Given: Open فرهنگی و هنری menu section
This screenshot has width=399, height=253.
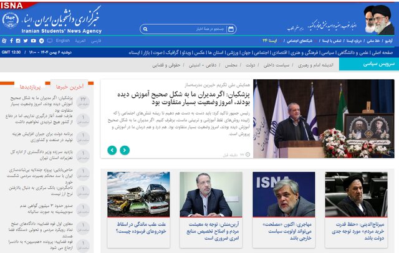Looking at the screenshot, I should click(304, 52).
